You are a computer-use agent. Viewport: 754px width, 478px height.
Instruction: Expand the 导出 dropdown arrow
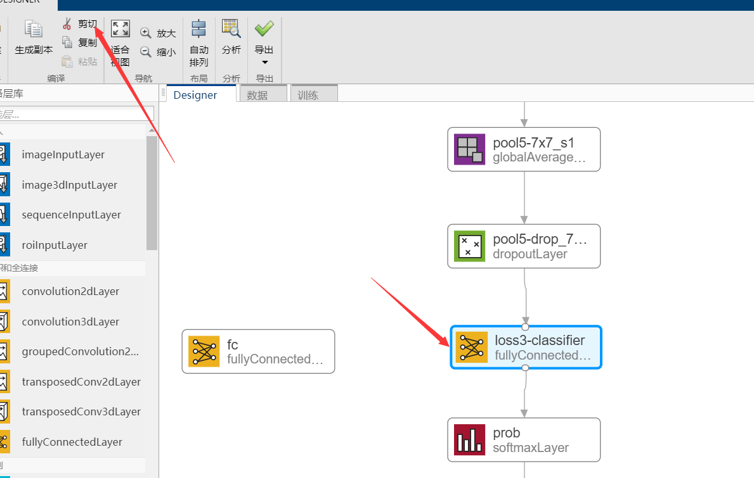click(x=264, y=63)
